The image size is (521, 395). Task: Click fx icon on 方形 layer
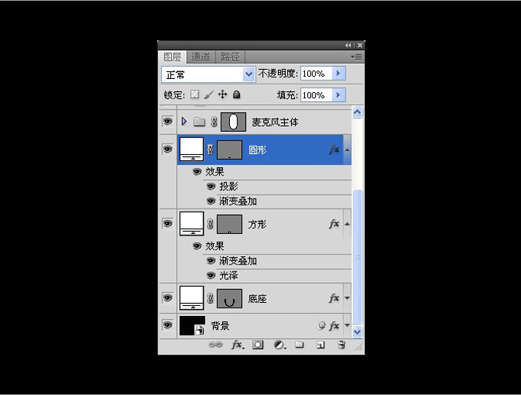point(334,224)
